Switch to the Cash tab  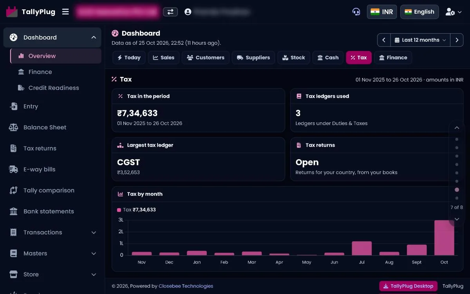[x=328, y=58]
